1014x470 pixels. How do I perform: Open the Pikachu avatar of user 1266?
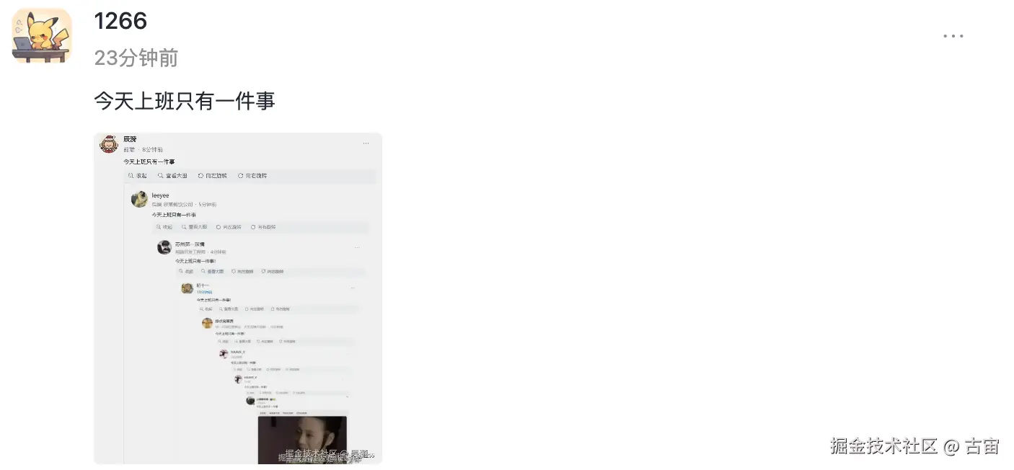(42, 35)
